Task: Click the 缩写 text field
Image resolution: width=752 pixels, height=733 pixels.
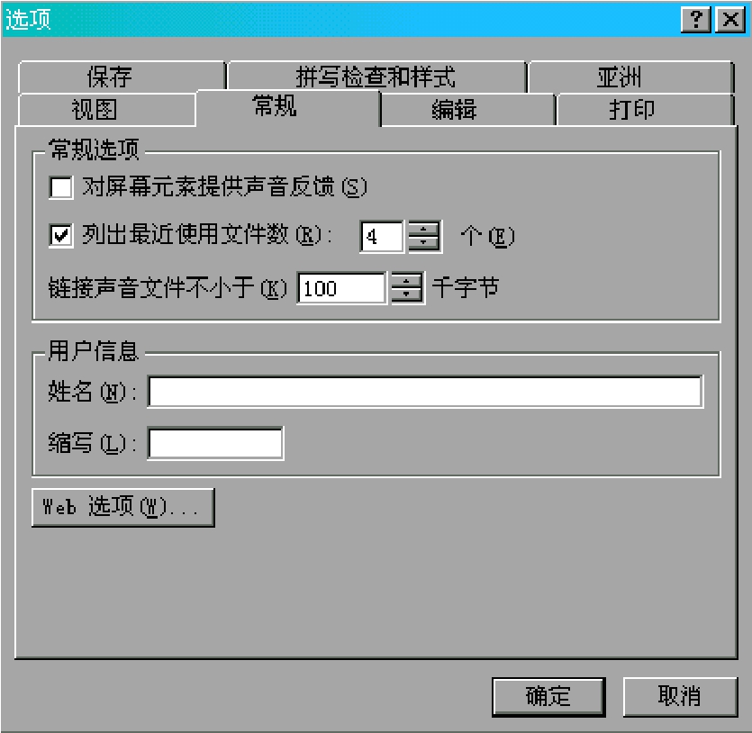Action: coord(215,443)
